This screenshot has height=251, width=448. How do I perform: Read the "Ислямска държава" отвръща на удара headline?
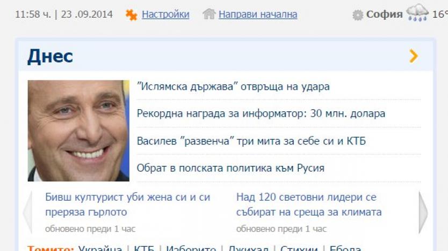pos(233,87)
